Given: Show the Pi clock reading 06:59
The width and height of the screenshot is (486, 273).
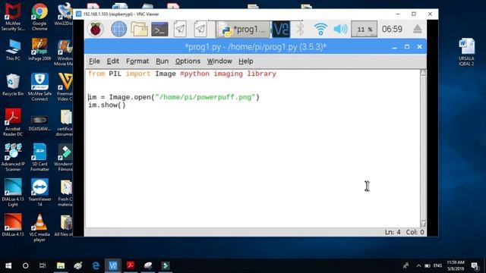Looking at the screenshot, I should (x=392, y=29).
